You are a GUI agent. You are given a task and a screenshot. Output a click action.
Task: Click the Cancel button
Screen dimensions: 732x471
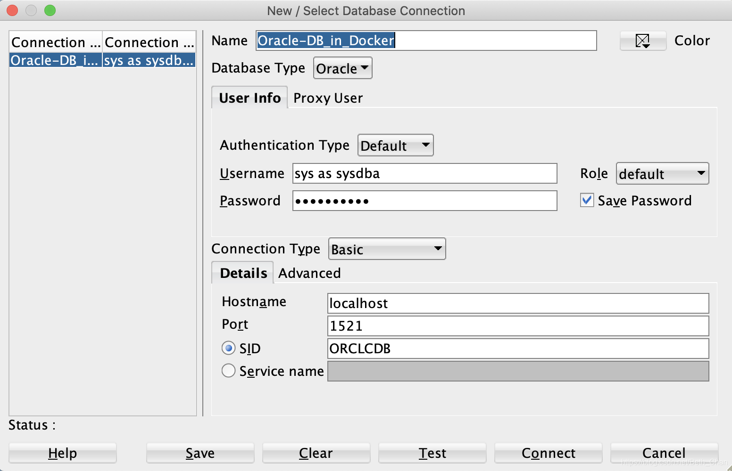pyautogui.click(x=665, y=453)
